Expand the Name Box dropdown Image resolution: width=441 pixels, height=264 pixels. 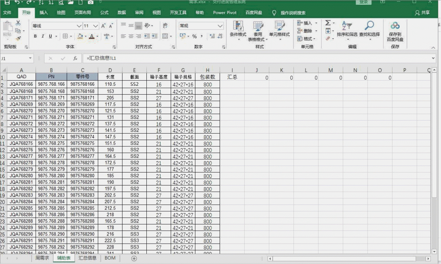click(x=30, y=59)
